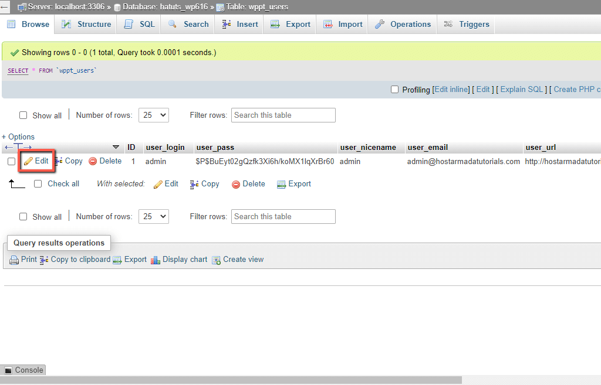Select the admin row checkbox
The height and width of the screenshot is (385, 601).
tap(12, 162)
